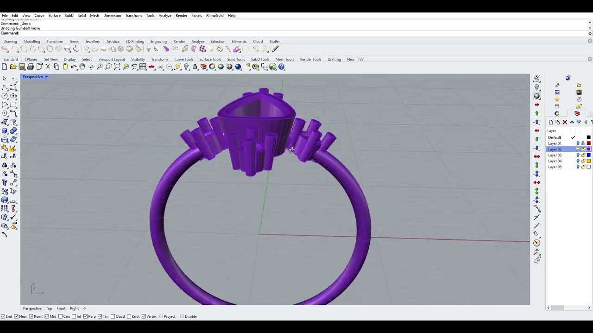Select the Polyline tool in left sidebar

pos(5,87)
